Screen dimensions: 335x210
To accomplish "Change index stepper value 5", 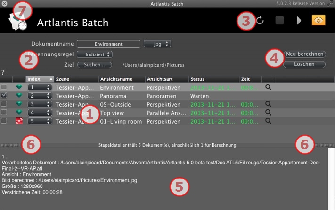I will pos(40,121).
